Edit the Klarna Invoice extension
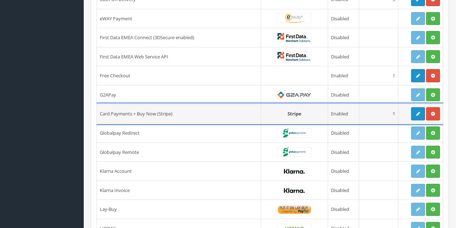456x228 pixels. pyautogui.click(x=418, y=190)
